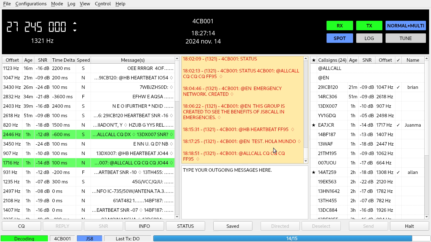This screenshot has height=242, width=431.
Task: Click the Decoding status indicator
Action: (x=24, y=239)
